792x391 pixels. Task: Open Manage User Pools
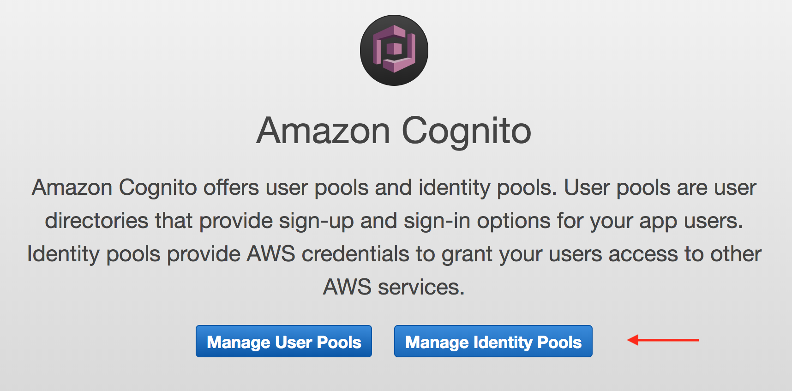[283, 341]
